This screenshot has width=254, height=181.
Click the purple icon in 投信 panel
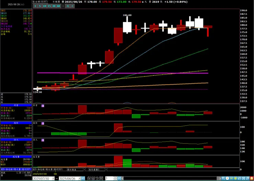[x=43, y=123]
